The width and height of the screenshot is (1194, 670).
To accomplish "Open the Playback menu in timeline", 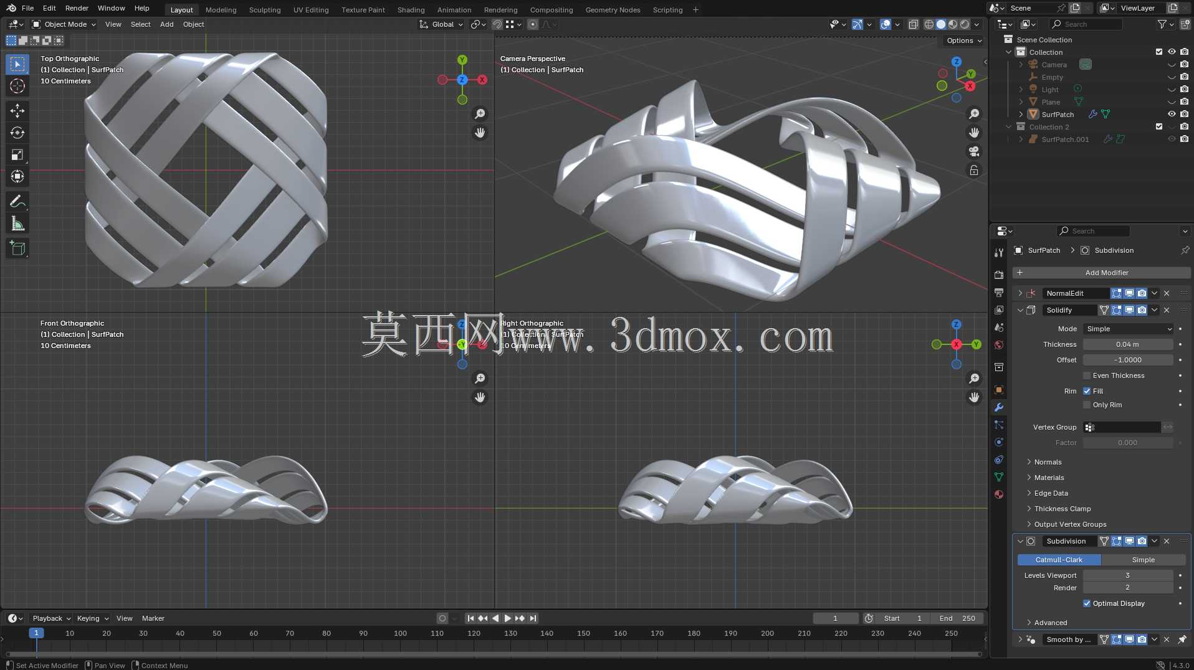I will [x=51, y=618].
